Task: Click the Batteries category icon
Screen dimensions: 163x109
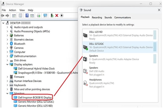Action: pos(11,35)
